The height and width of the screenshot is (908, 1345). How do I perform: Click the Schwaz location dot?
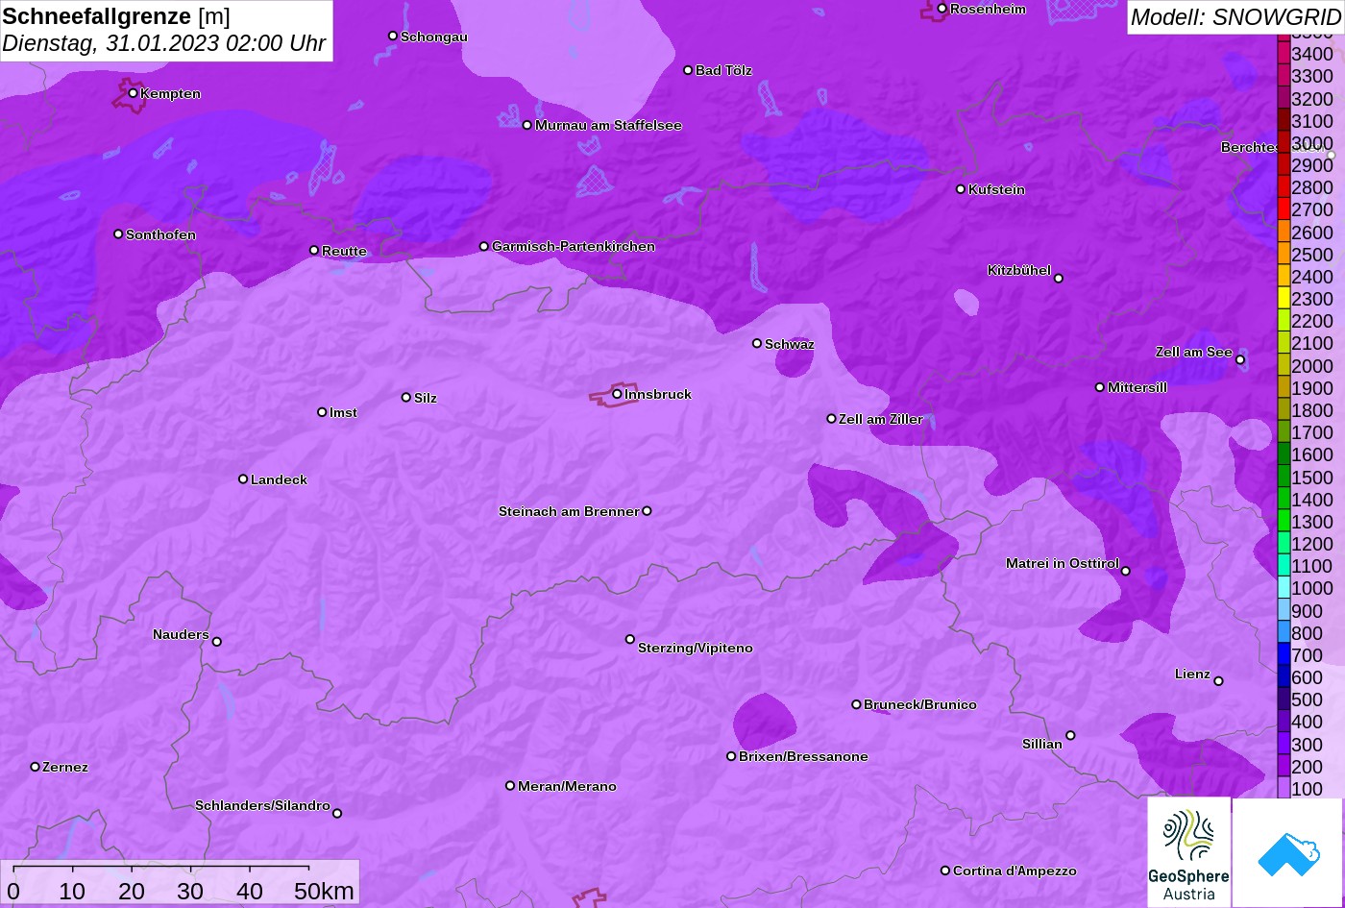(x=757, y=343)
